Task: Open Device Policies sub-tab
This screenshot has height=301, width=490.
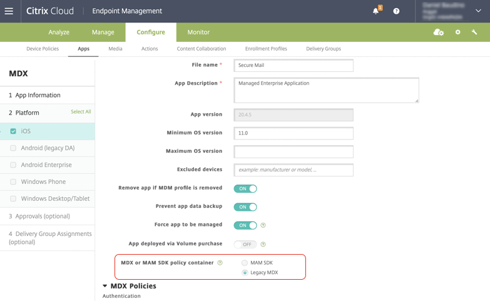Action: click(x=43, y=49)
